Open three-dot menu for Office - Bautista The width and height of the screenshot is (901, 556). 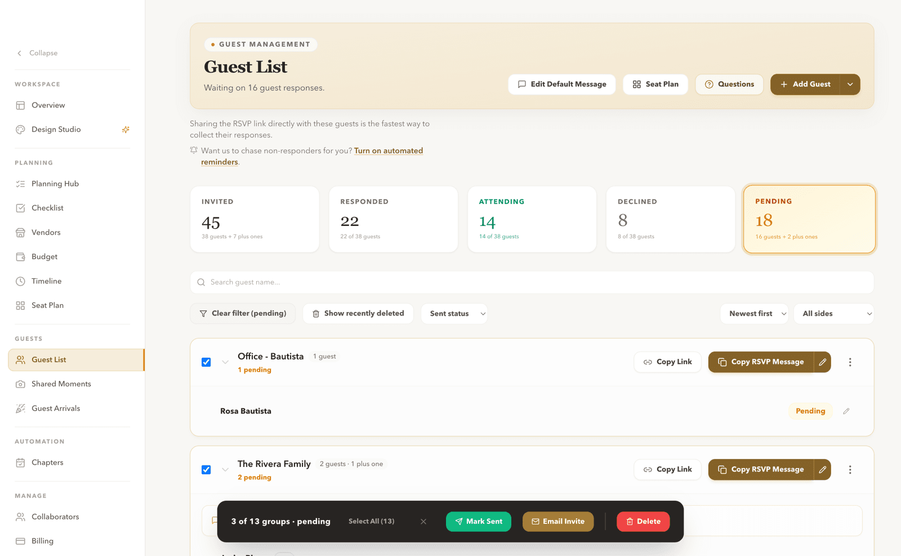(850, 362)
